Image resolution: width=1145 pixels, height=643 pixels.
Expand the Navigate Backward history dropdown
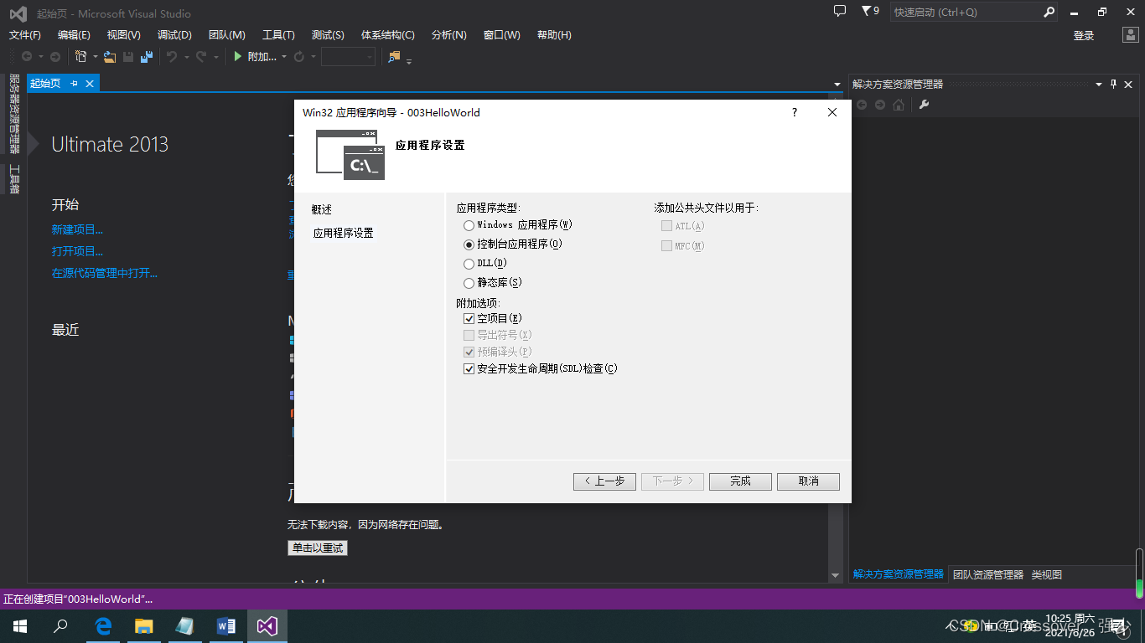tap(40, 57)
